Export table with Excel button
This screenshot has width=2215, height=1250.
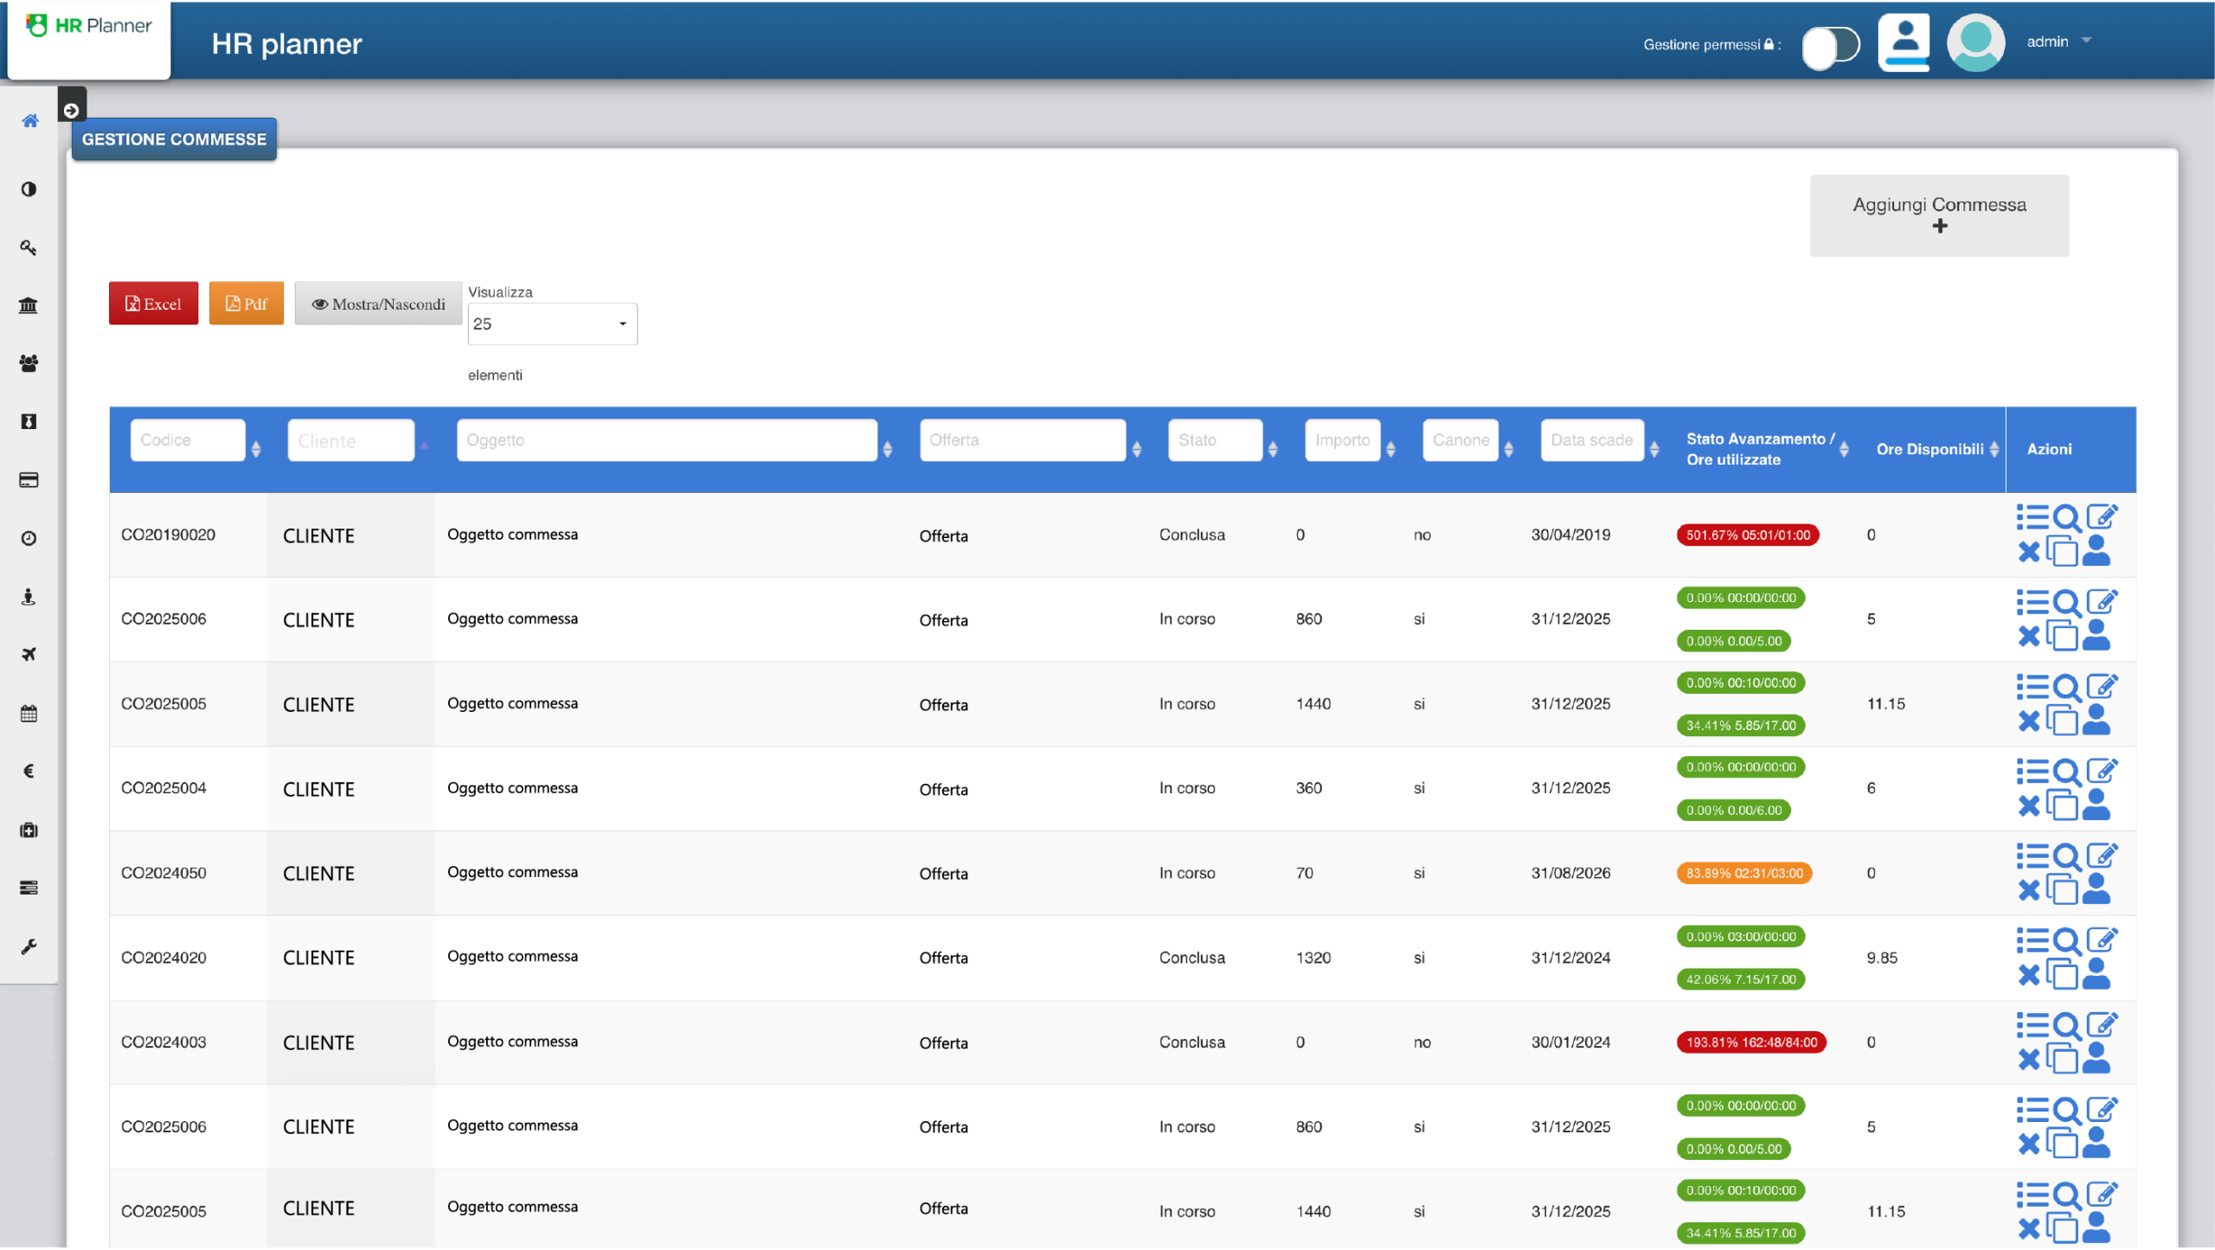[153, 304]
